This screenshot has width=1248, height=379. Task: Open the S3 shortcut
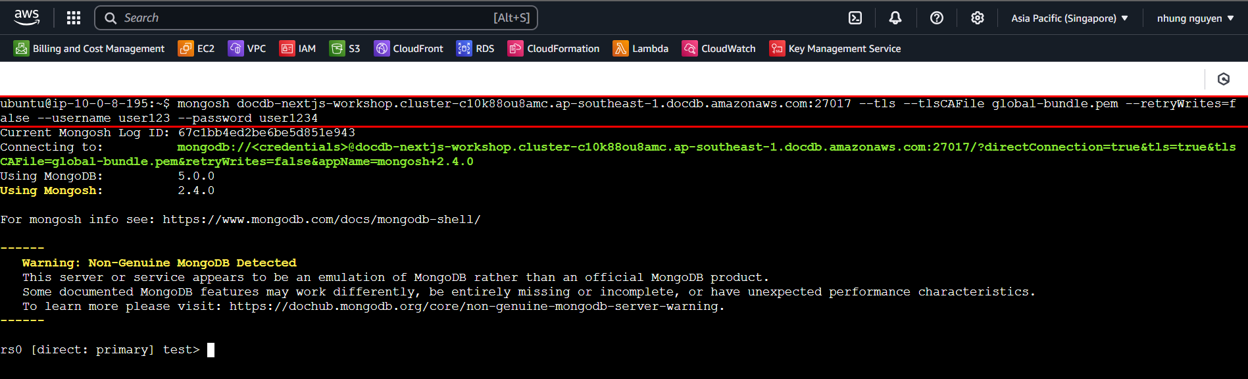tap(345, 49)
